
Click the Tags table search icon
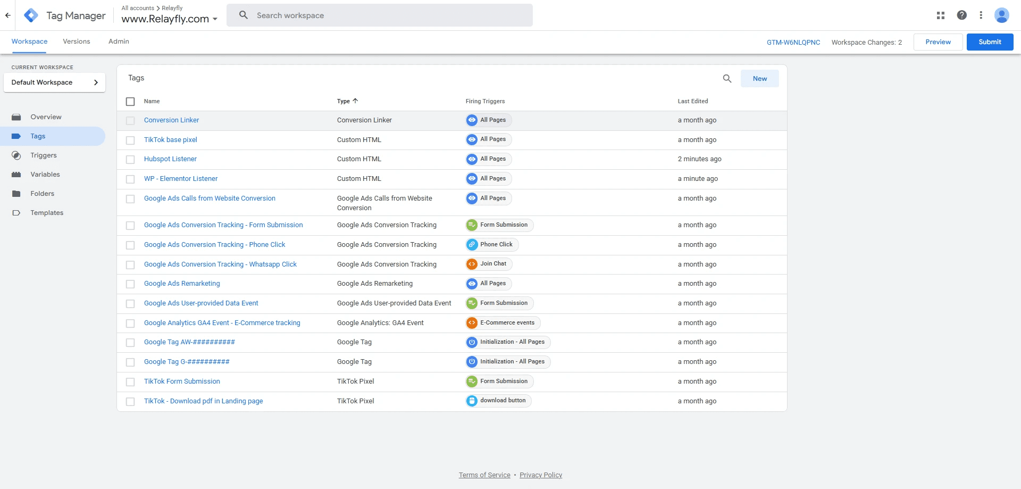[x=727, y=79]
